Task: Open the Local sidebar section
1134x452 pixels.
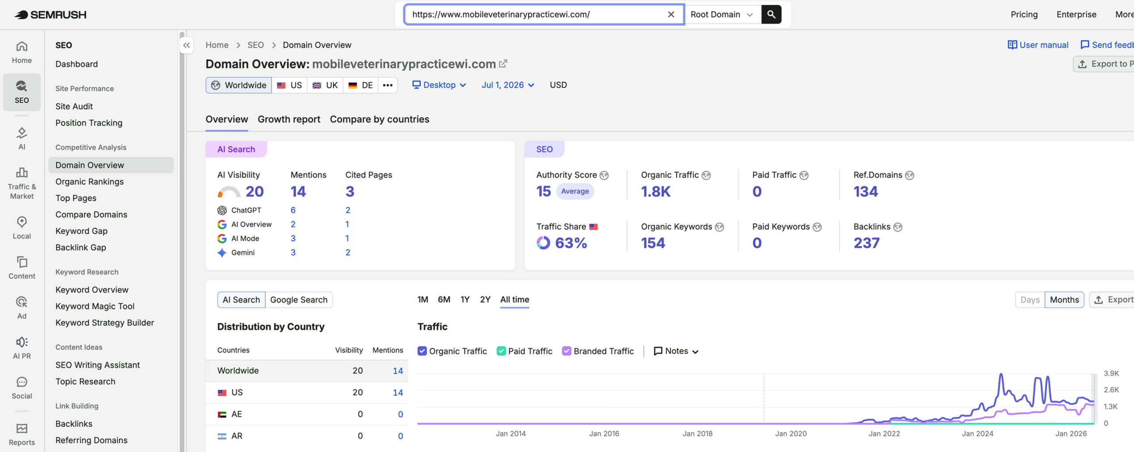Action: pos(22,228)
